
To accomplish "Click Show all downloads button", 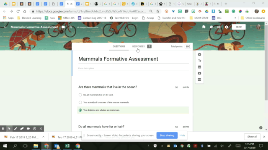I will tap(252, 137).
